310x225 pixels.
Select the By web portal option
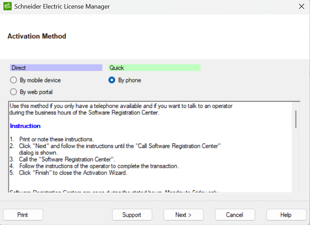(x=31, y=92)
